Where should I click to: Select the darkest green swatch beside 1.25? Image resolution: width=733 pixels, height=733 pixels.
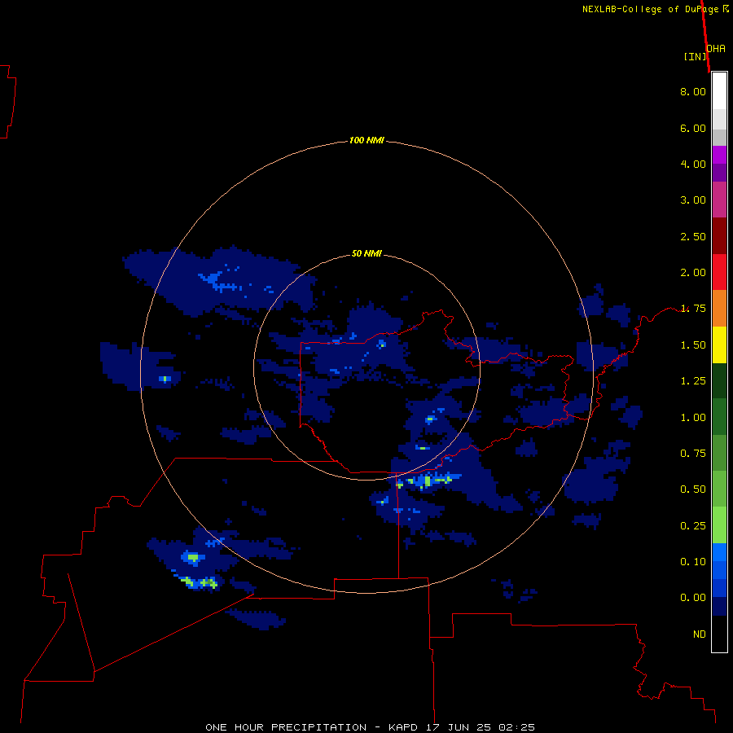coord(719,381)
